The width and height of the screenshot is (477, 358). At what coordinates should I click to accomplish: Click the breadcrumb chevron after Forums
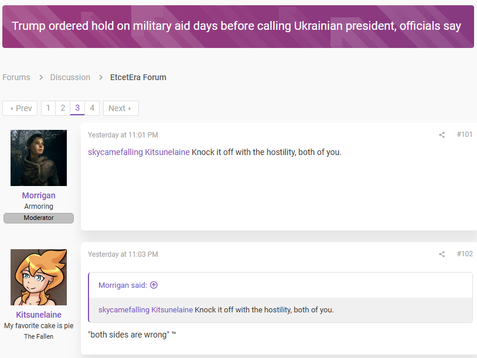tap(41, 77)
